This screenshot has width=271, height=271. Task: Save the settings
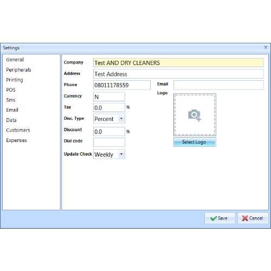pos(220,218)
